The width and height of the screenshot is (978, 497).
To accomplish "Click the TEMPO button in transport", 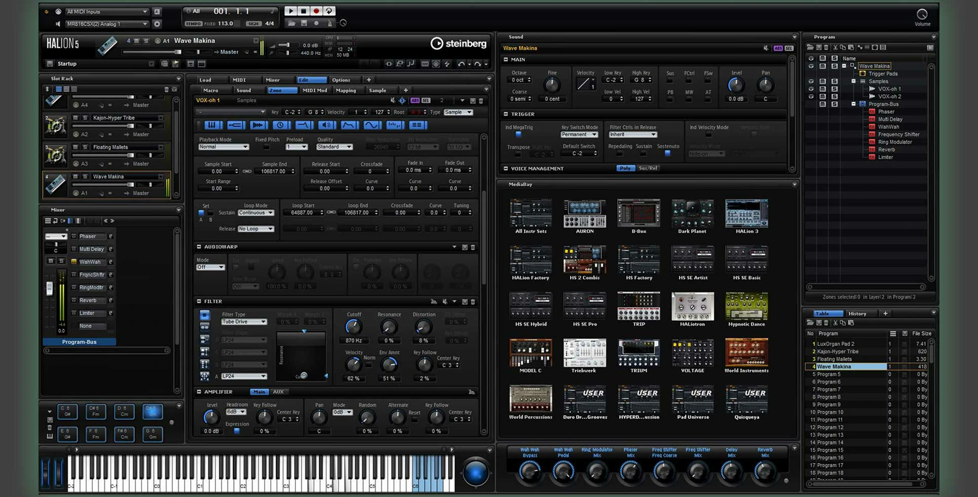I will click(x=193, y=23).
